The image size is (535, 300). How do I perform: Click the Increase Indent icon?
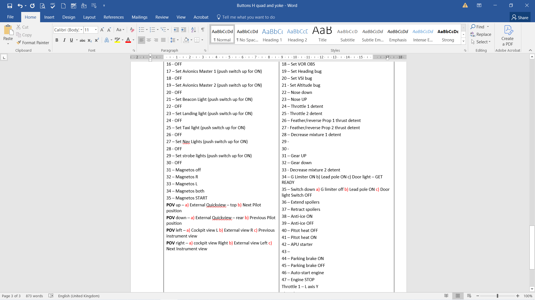(184, 30)
